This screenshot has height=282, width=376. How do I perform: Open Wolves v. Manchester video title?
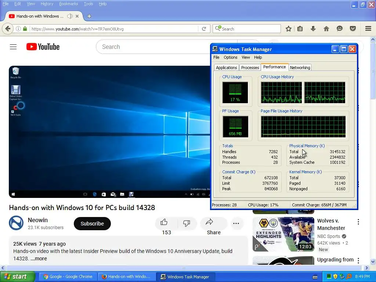pos(331,224)
